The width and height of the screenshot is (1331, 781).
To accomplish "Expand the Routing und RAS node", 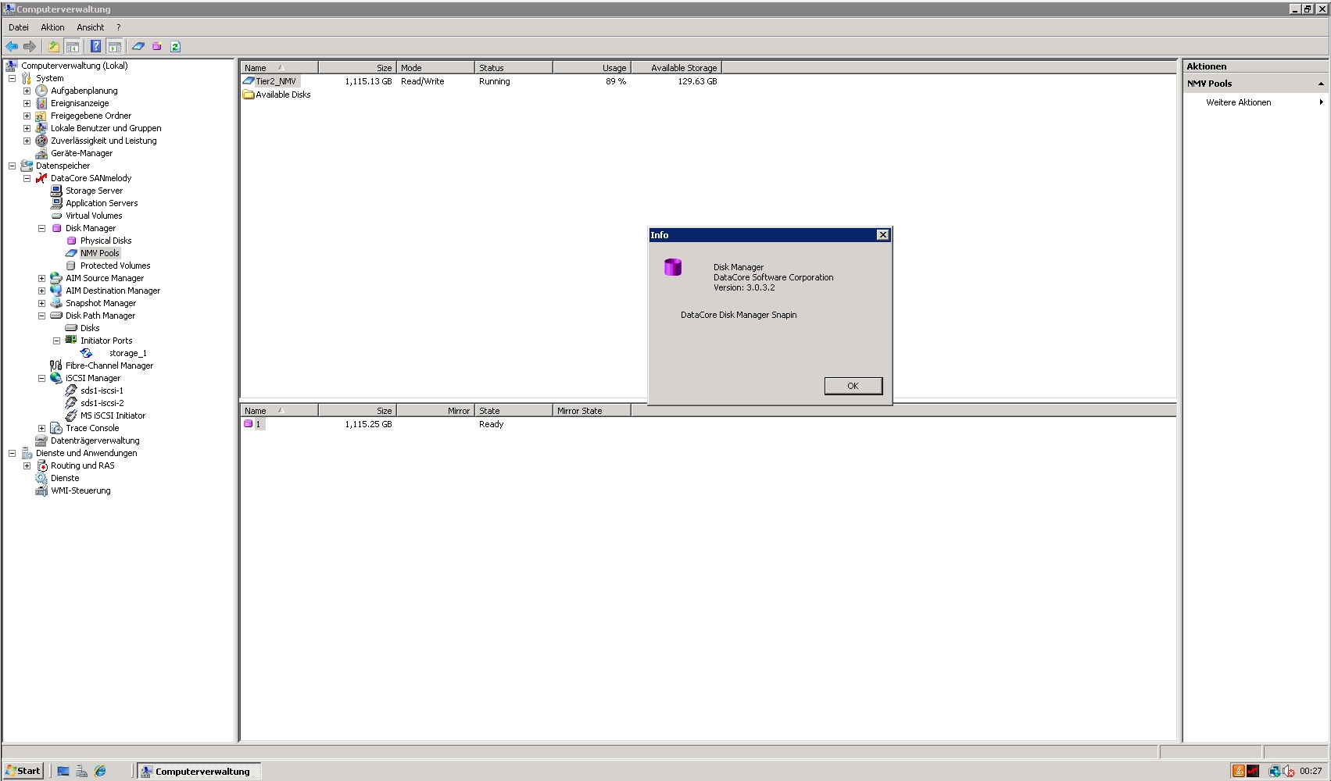I will [x=27, y=465].
